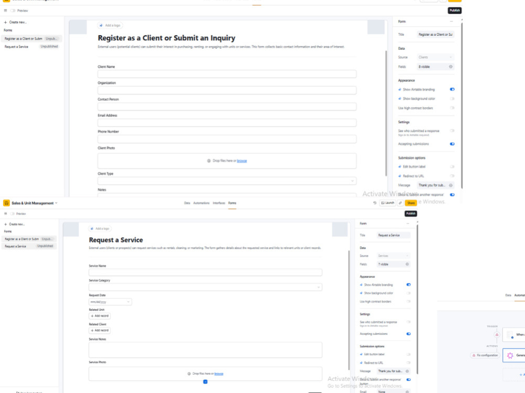525x393 pixels.
Task: Enable See who submitted a response on the Request a Service form
Action: [408, 322]
